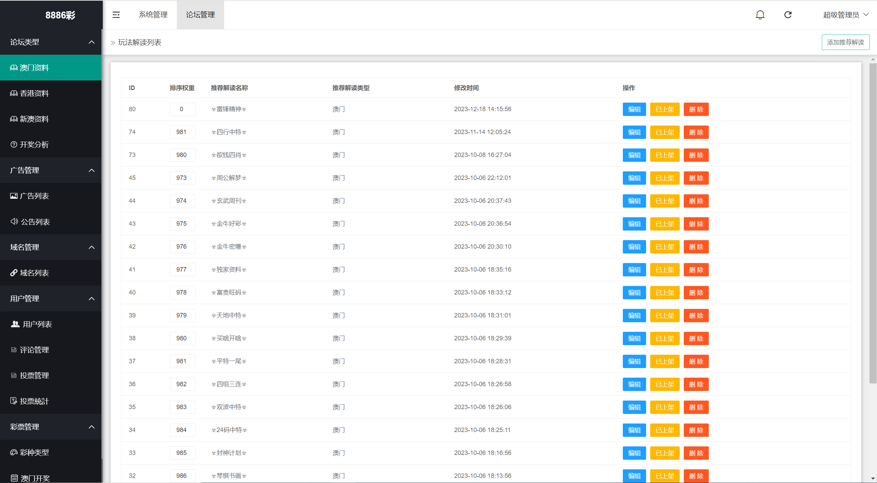877x483 pixels.
Task: Click the 添加推荐解读 button
Action: 845,42
